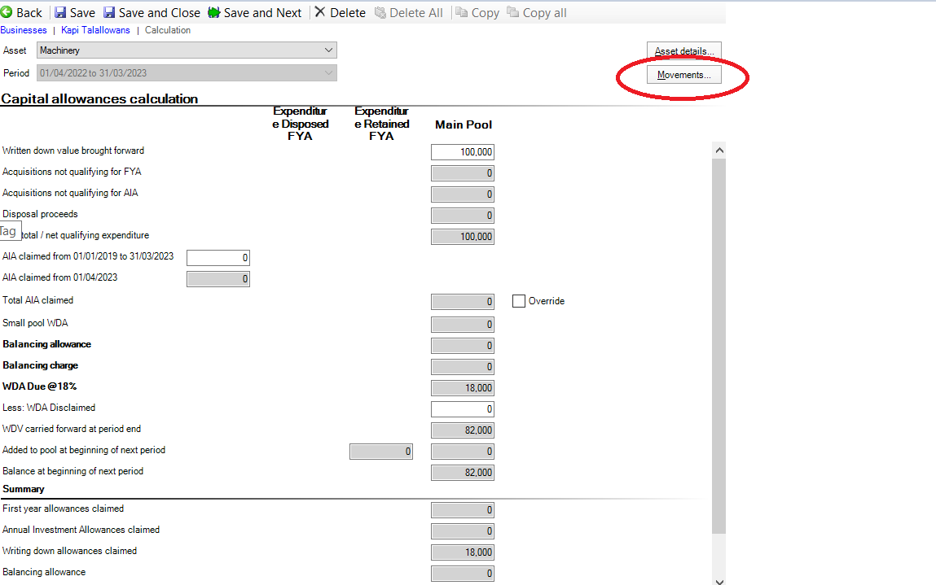Screen dimensions: 936x585
Task: Choose Delete text in toolbar
Action: pos(347,12)
